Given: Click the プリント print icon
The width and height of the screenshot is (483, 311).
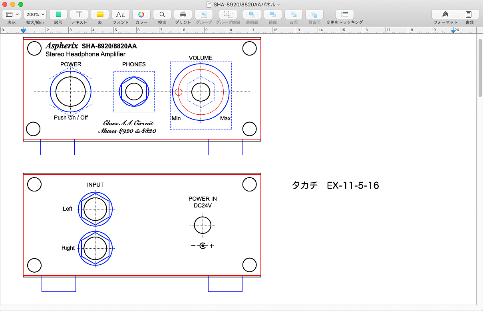Looking at the screenshot, I should pyautogui.click(x=183, y=14).
